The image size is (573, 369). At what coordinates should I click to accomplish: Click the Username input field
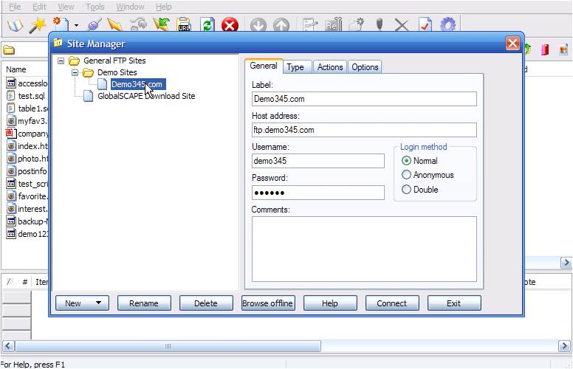(318, 161)
